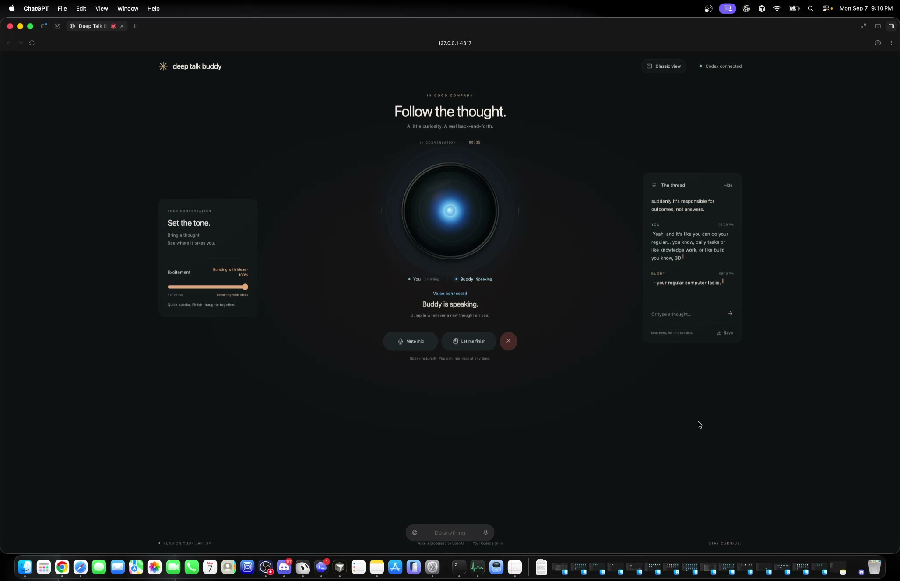Open a new tab with plus icon
Image resolution: width=900 pixels, height=581 pixels.
(x=134, y=26)
